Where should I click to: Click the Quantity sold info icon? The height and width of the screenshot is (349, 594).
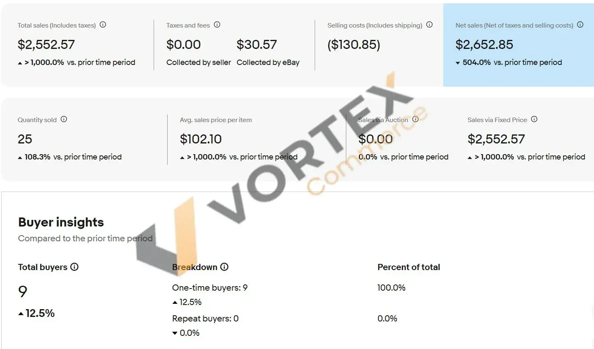point(64,119)
